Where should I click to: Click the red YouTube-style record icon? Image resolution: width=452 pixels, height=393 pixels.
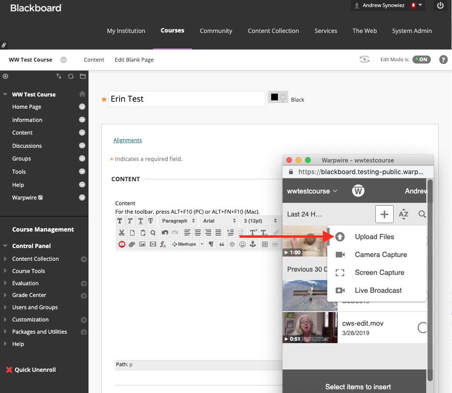[121, 244]
